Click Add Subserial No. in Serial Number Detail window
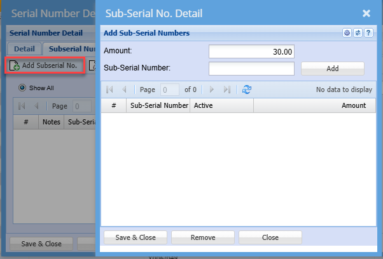The height and width of the screenshot is (259, 383). (x=45, y=65)
